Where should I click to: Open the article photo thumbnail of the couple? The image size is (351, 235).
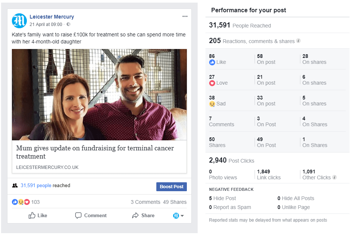click(x=99, y=95)
